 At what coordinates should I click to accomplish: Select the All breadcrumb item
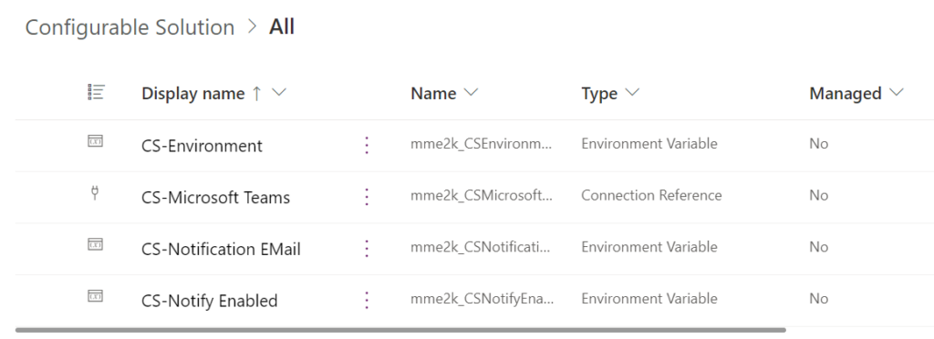click(x=282, y=26)
